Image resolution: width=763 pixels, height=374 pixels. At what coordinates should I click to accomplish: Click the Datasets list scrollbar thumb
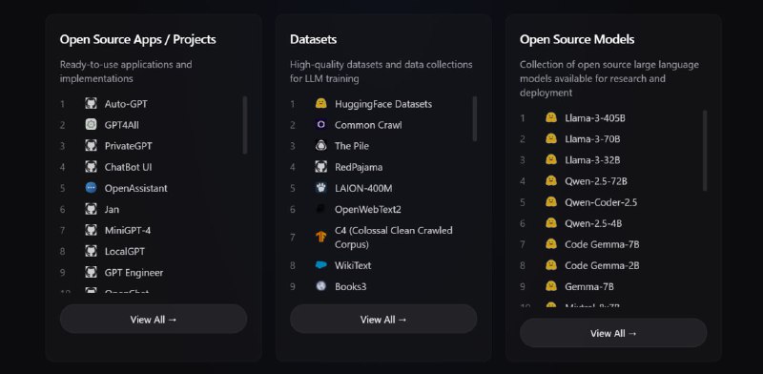(474, 119)
